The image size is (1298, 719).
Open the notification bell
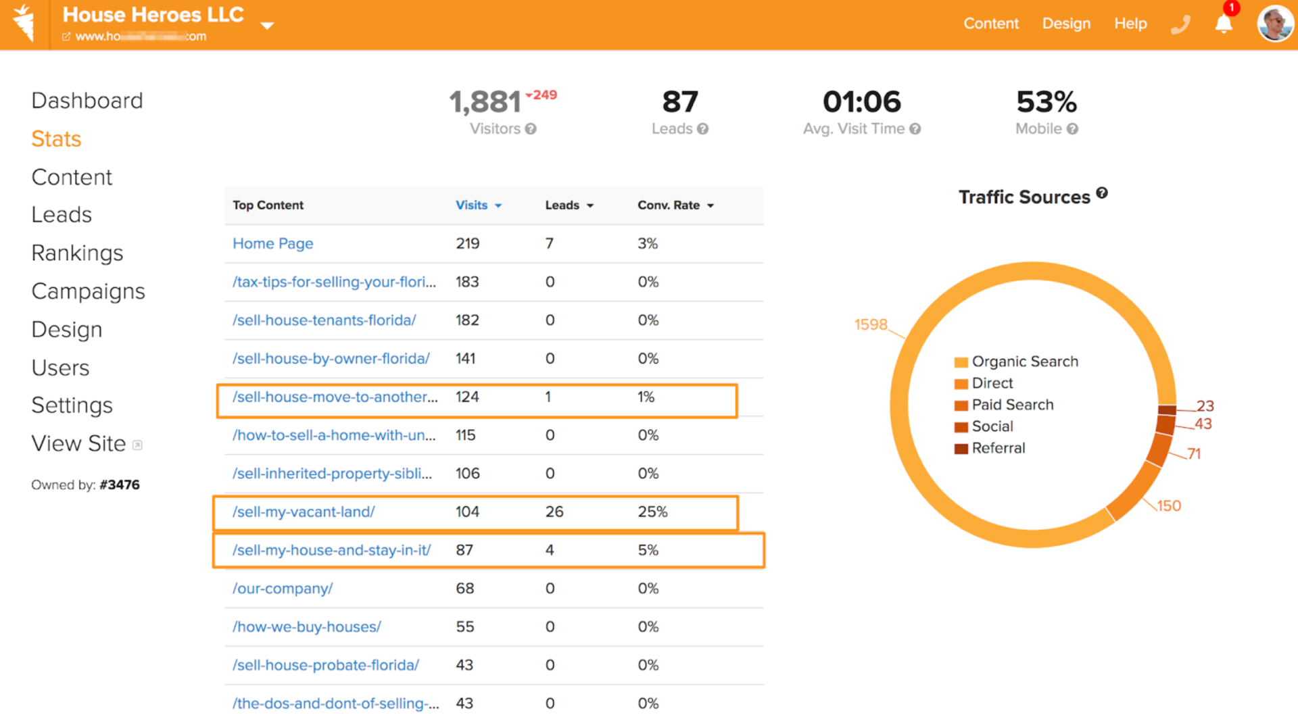coord(1223,24)
